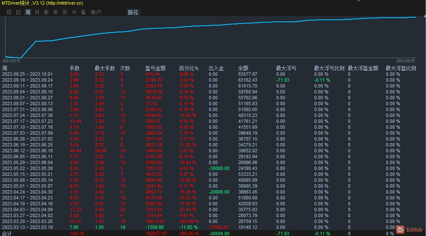This screenshot has height=236, width=426.
Task: Select the M tab
Action: (x=74, y=12)
